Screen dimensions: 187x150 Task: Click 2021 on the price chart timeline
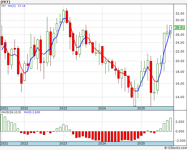coord(4,108)
